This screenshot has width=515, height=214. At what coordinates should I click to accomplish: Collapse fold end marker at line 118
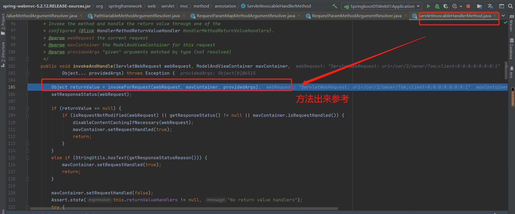tap(28, 179)
